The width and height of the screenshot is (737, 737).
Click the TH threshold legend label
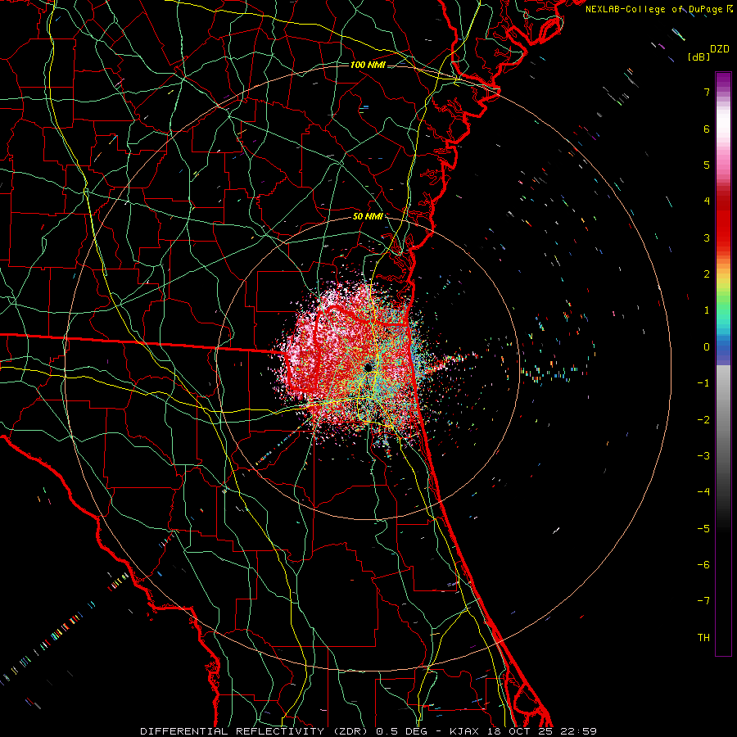pyautogui.click(x=703, y=638)
